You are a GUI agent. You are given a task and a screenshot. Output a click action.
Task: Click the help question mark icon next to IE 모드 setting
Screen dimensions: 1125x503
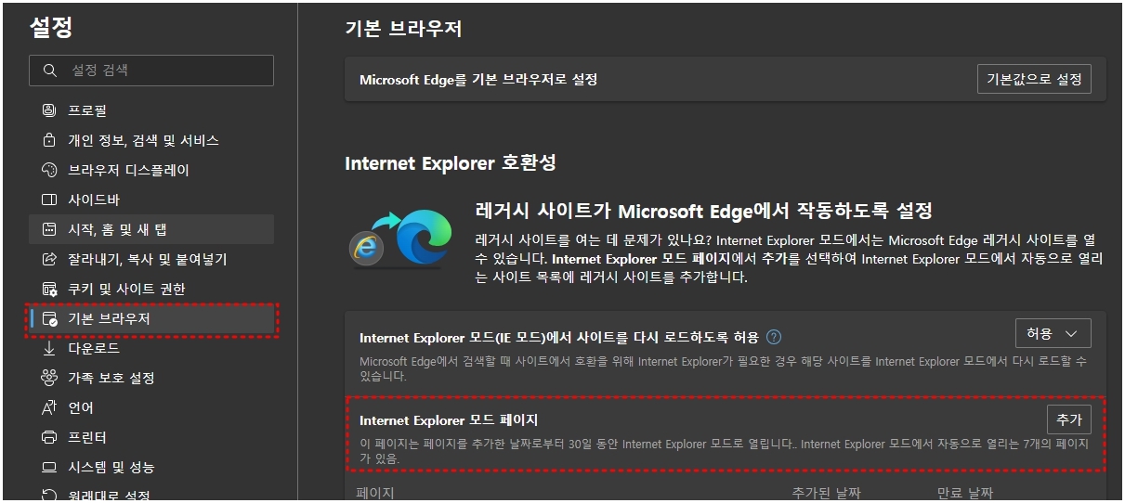tap(774, 337)
